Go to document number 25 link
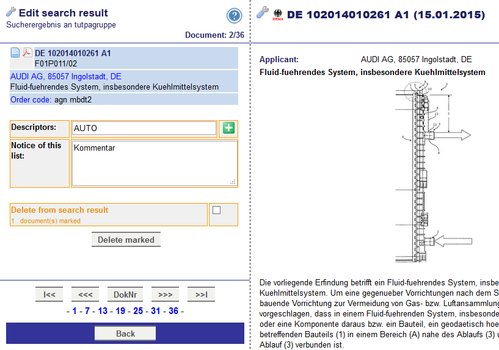 138,310
